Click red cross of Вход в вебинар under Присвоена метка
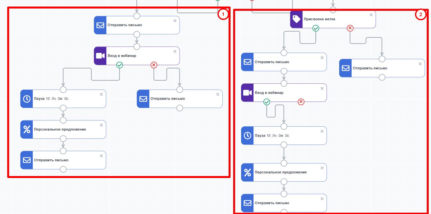Image resolution: width=431 pixels, height=214 pixels. pyautogui.click(x=301, y=102)
